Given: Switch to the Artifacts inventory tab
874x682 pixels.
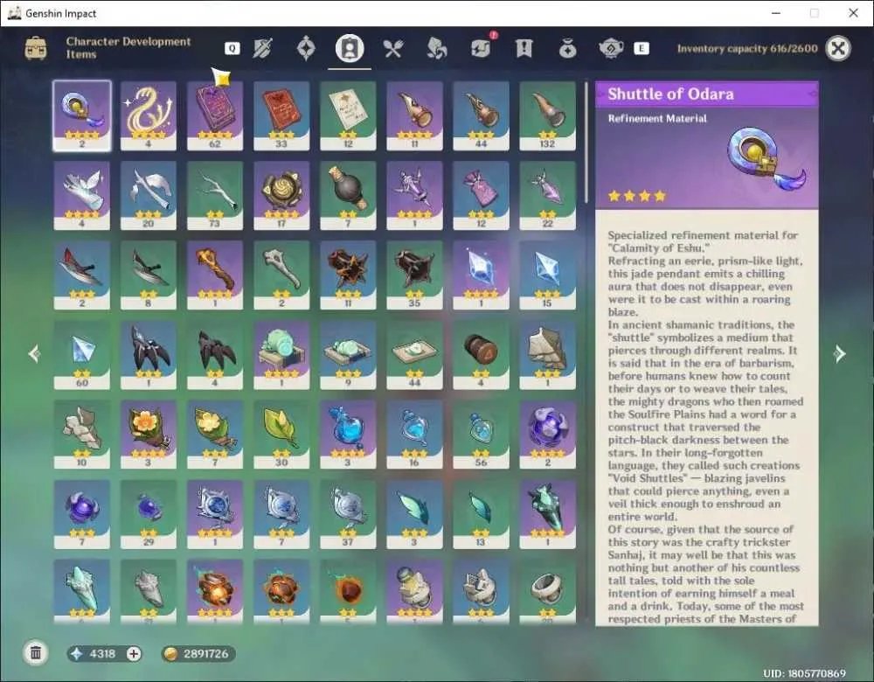Looking at the screenshot, I should coord(305,48).
